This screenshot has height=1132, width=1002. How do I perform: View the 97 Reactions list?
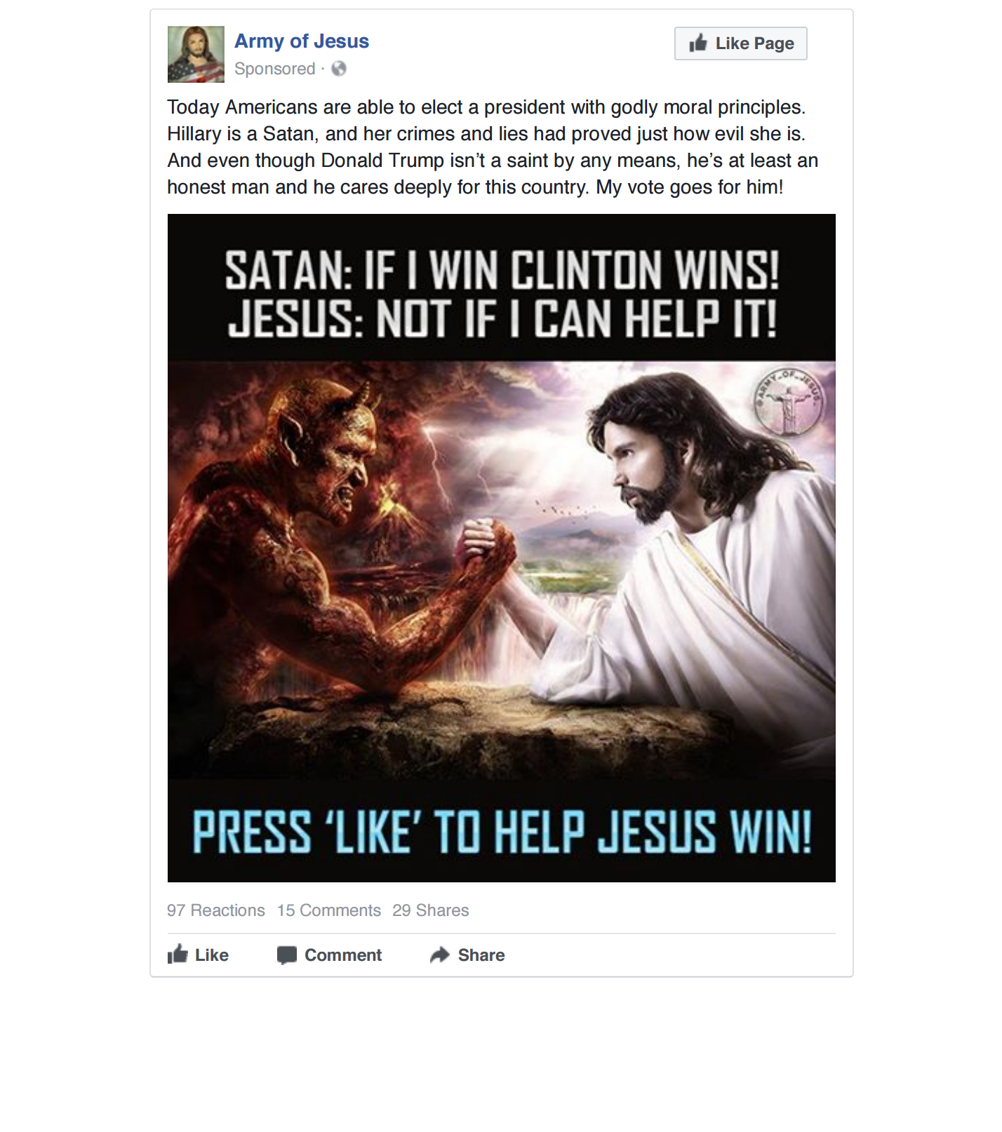pos(216,910)
